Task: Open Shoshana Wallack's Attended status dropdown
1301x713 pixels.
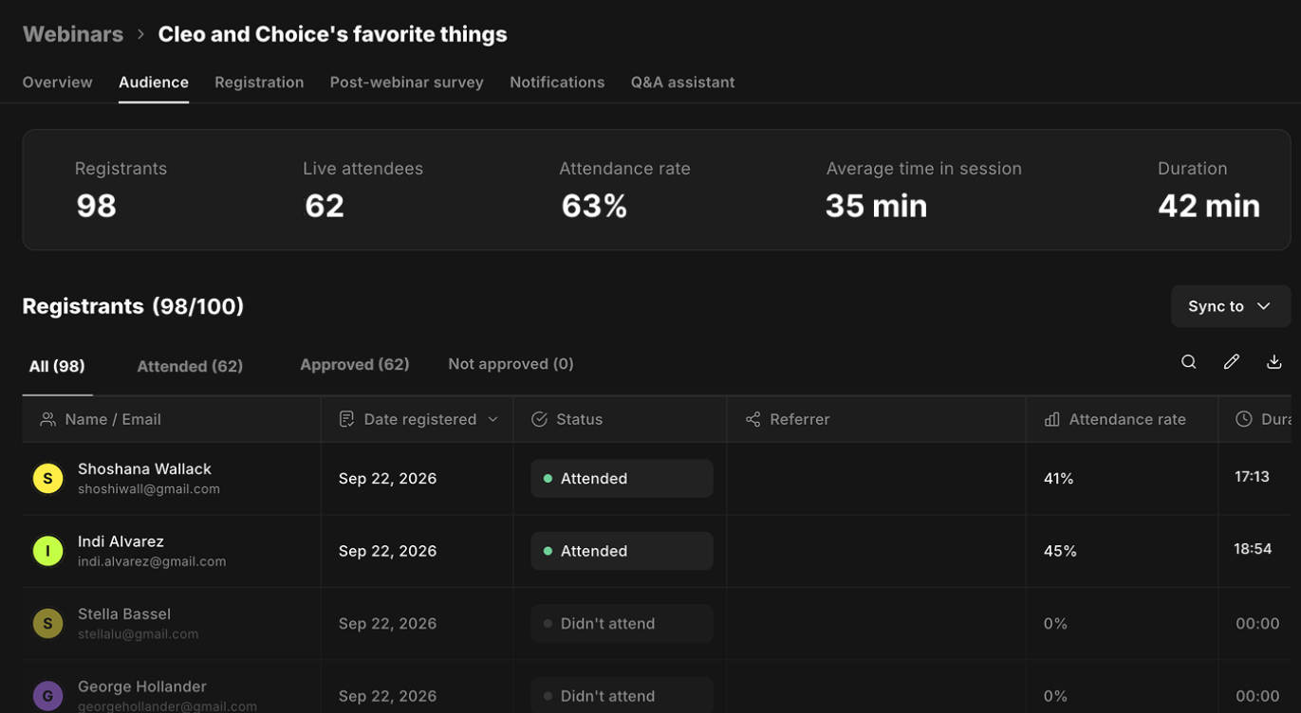Action: tap(622, 479)
